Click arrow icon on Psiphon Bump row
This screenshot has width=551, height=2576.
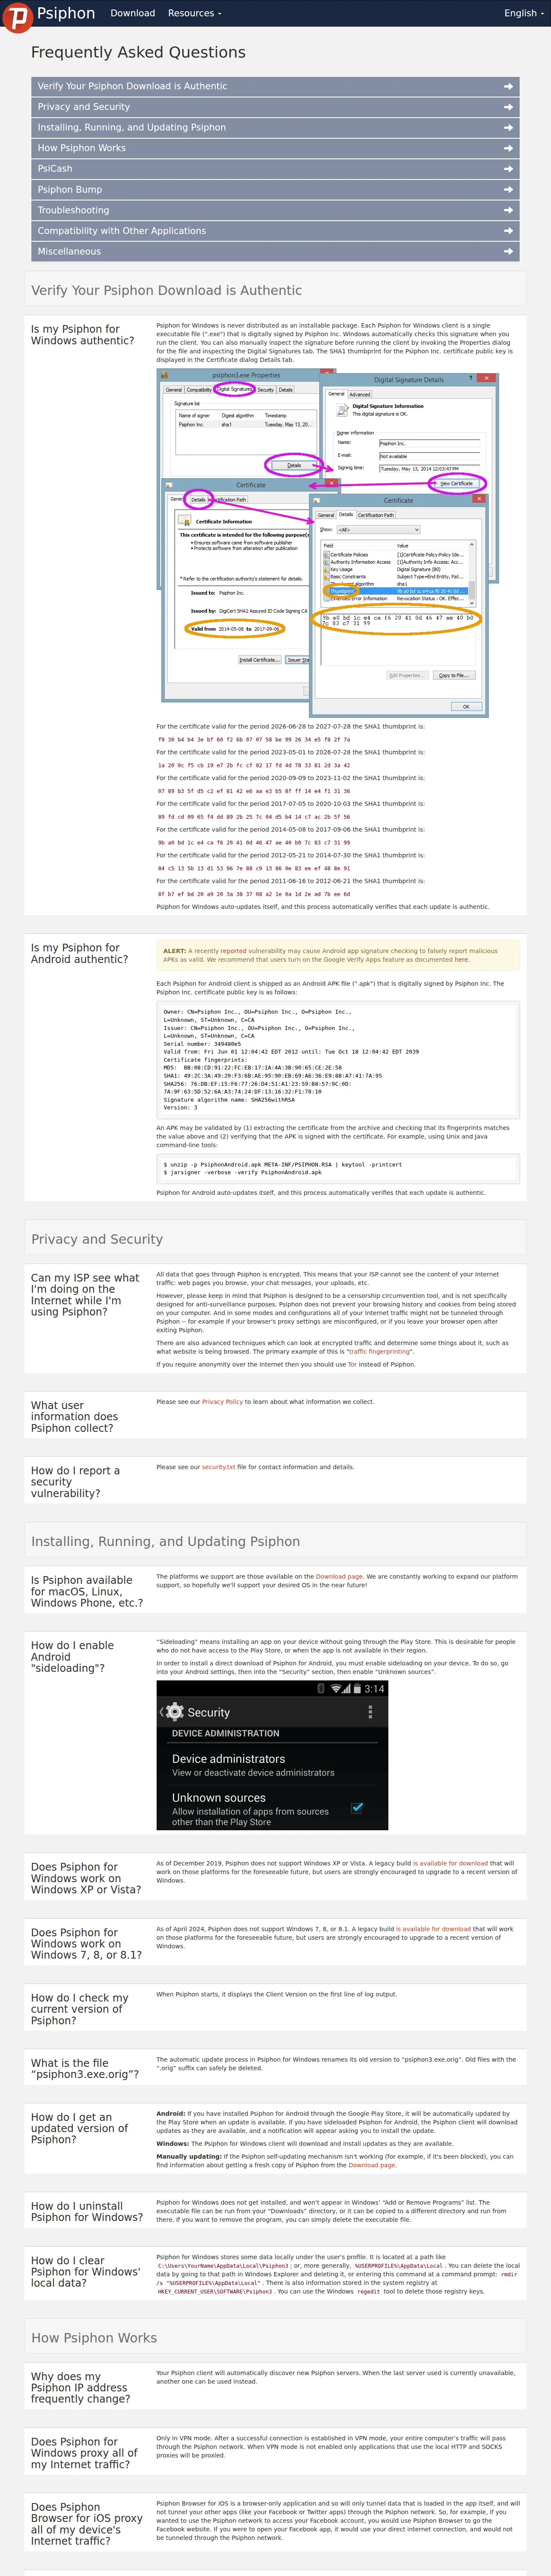tap(508, 190)
